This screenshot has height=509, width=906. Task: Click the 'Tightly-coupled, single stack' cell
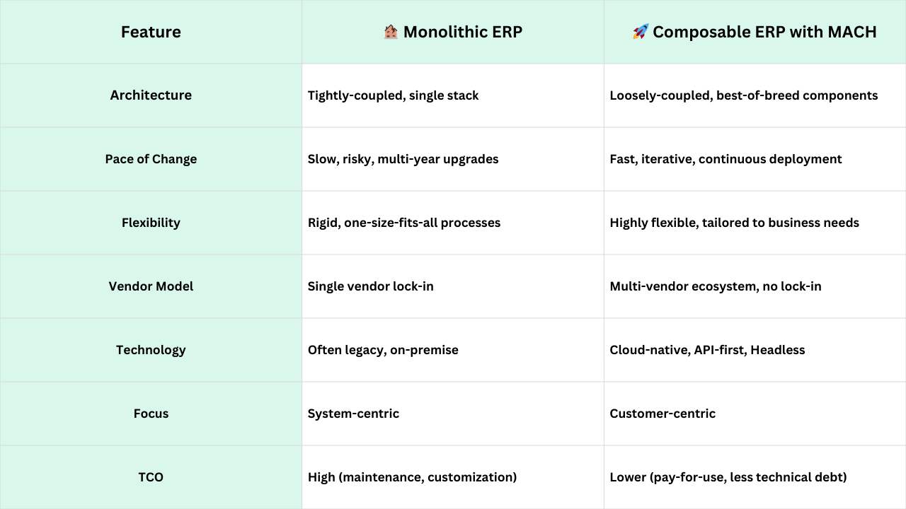(x=453, y=95)
